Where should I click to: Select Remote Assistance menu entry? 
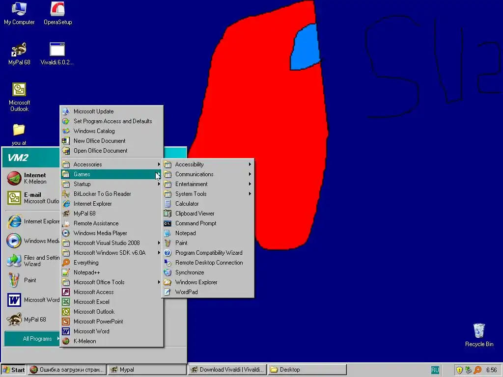pos(112,223)
